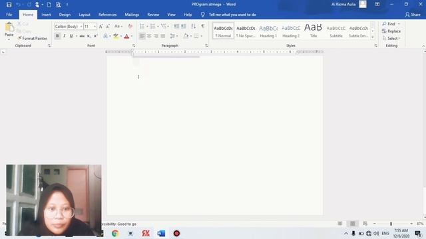
Task: Apply the text highlight color
Action: (116, 36)
